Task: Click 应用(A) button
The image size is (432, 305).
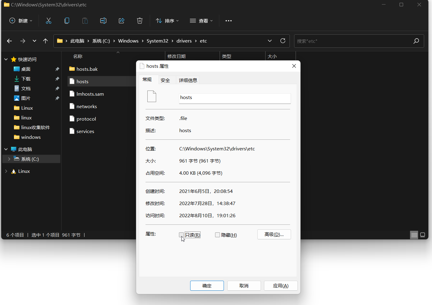Action: click(x=281, y=286)
